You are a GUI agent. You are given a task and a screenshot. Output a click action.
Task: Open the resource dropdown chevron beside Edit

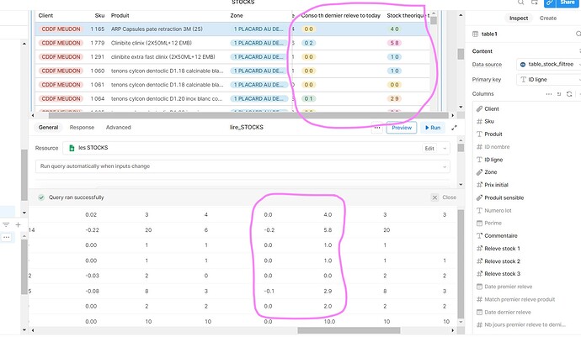(445, 149)
